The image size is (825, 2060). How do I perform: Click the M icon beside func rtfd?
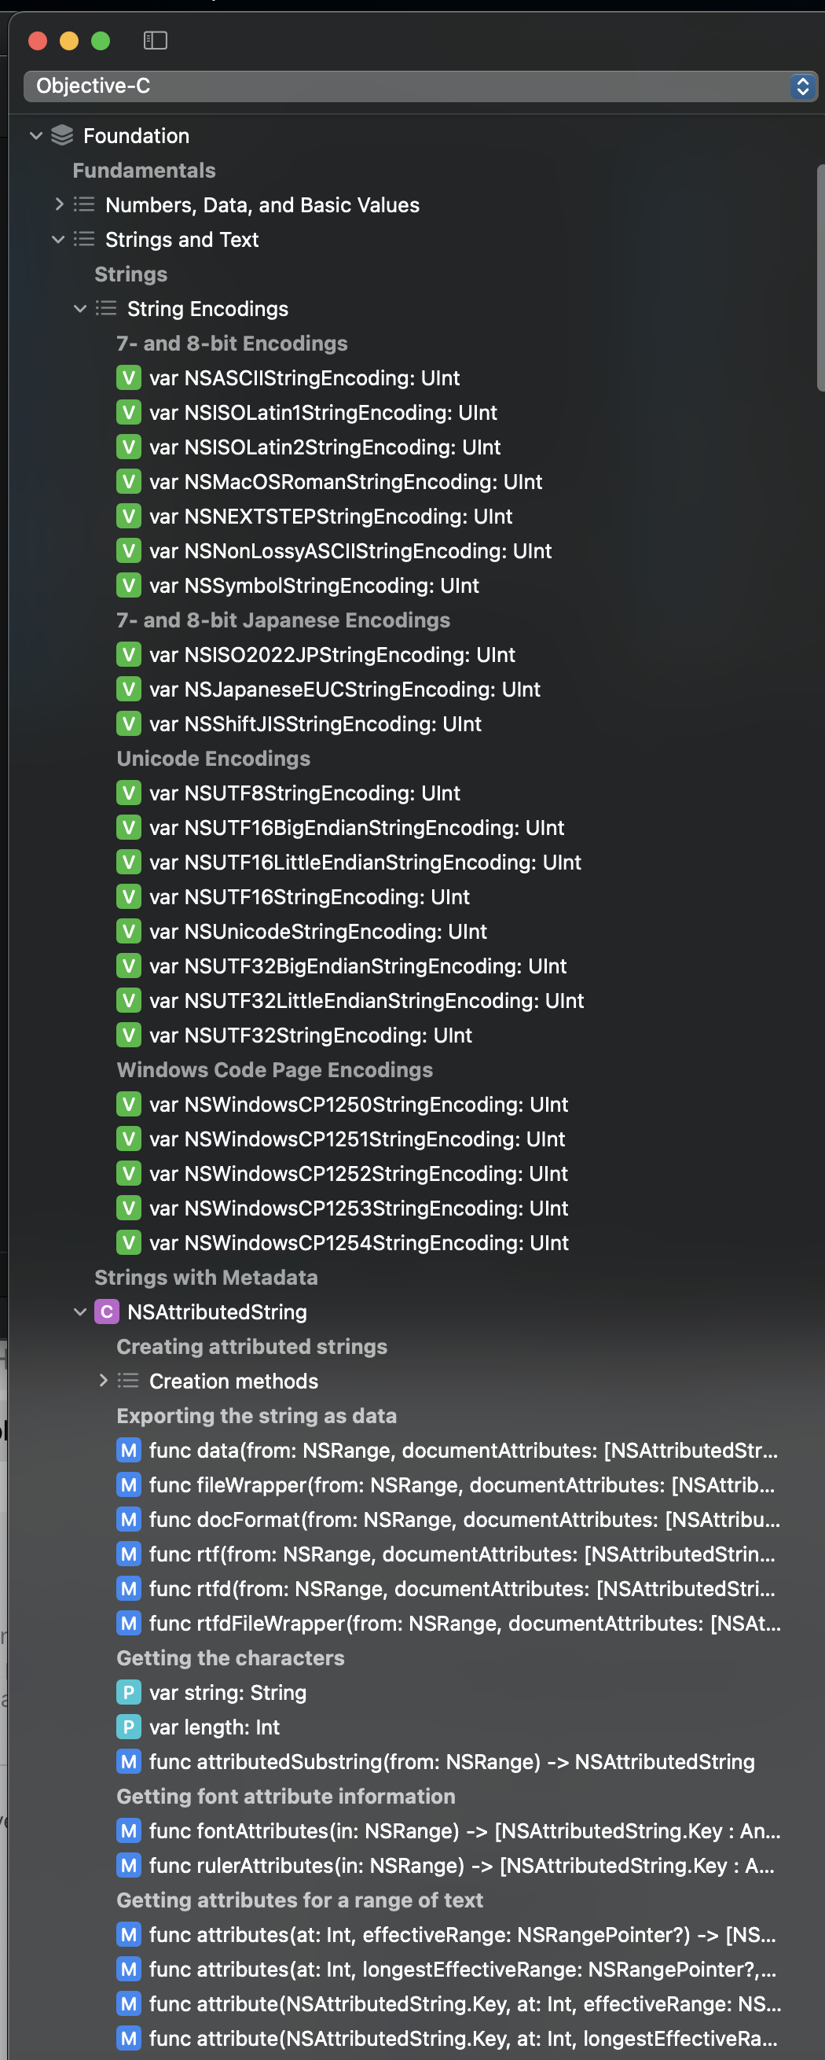tap(129, 1588)
